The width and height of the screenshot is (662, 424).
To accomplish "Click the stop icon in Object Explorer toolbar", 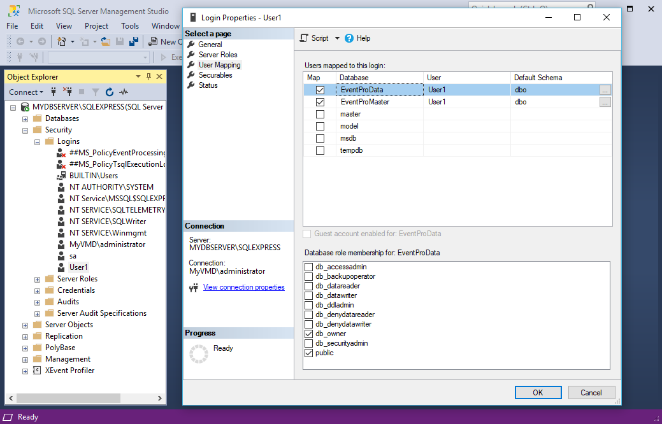I will pyautogui.click(x=82, y=92).
